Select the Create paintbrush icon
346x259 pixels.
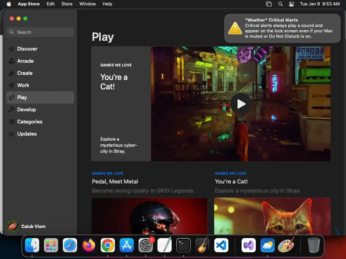point(11,73)
